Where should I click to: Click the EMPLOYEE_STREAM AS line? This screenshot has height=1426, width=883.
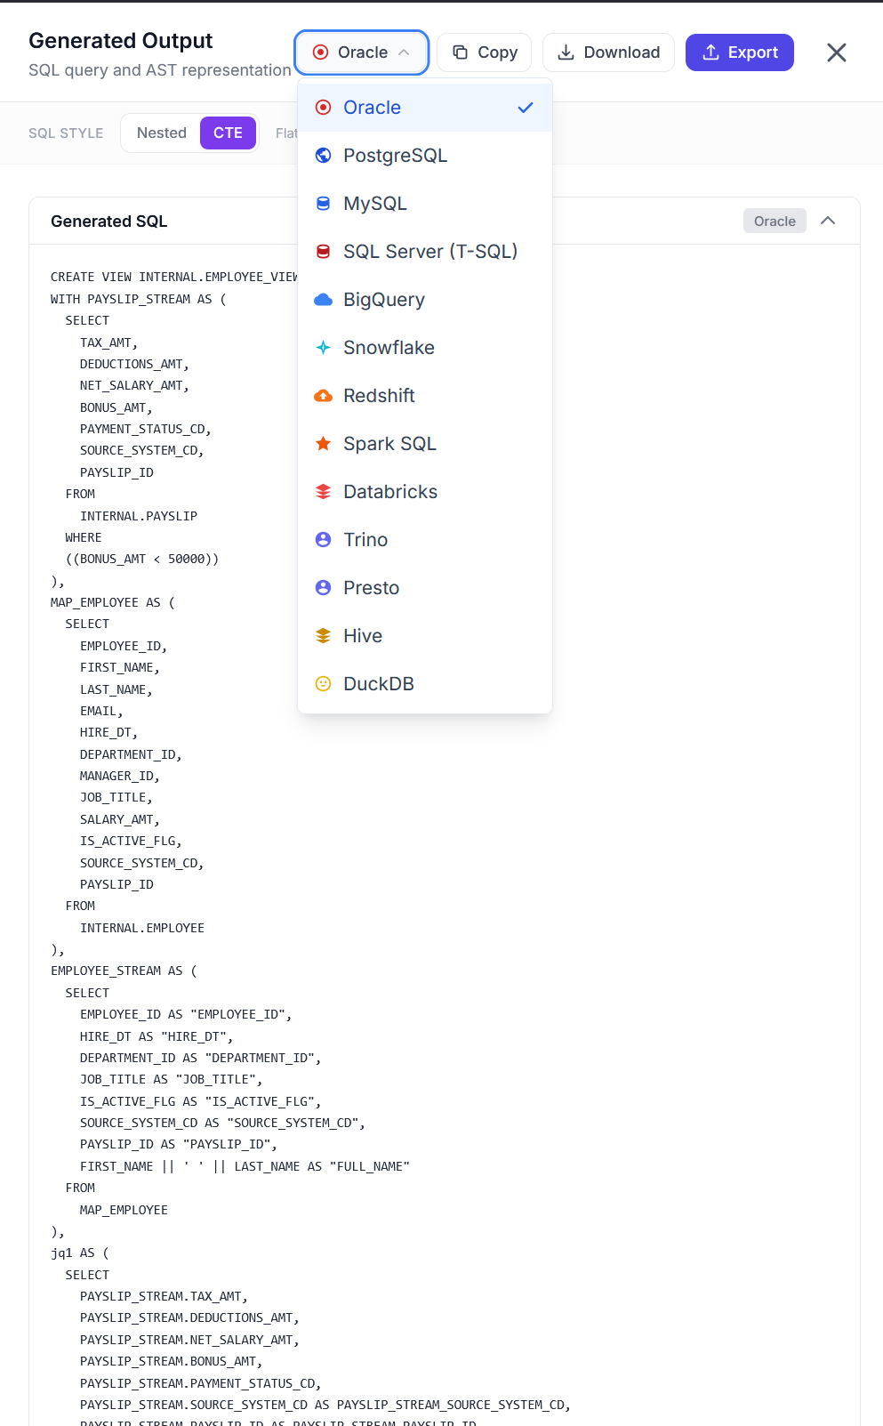(124, 971)
